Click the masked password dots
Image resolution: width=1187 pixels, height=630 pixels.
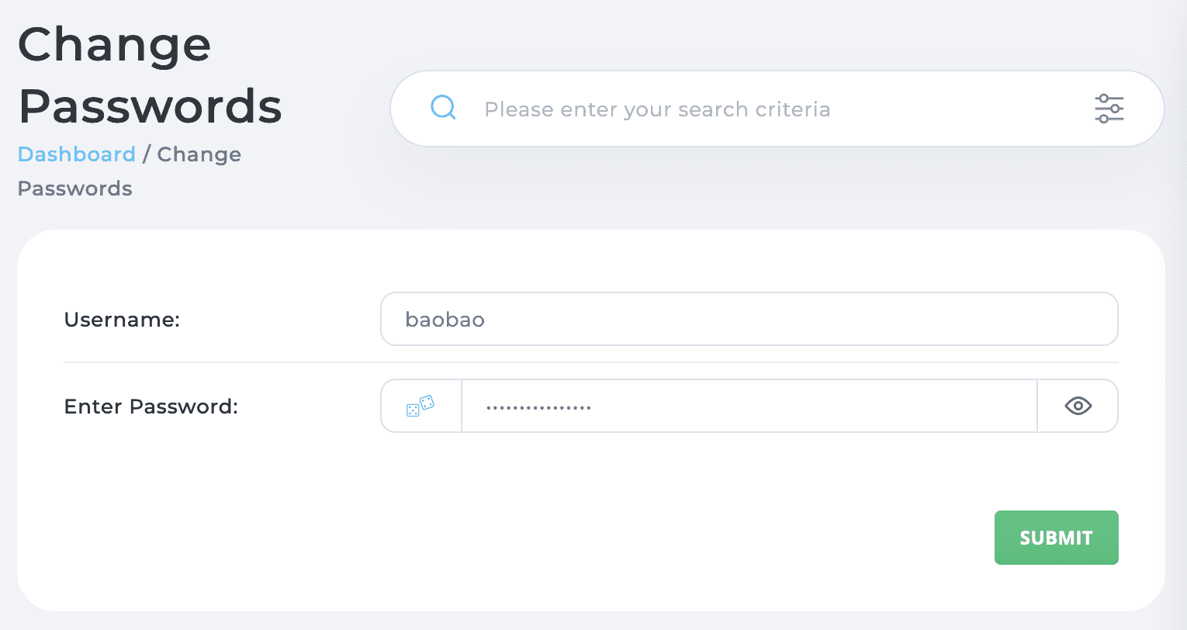click(x=538, y=407)
